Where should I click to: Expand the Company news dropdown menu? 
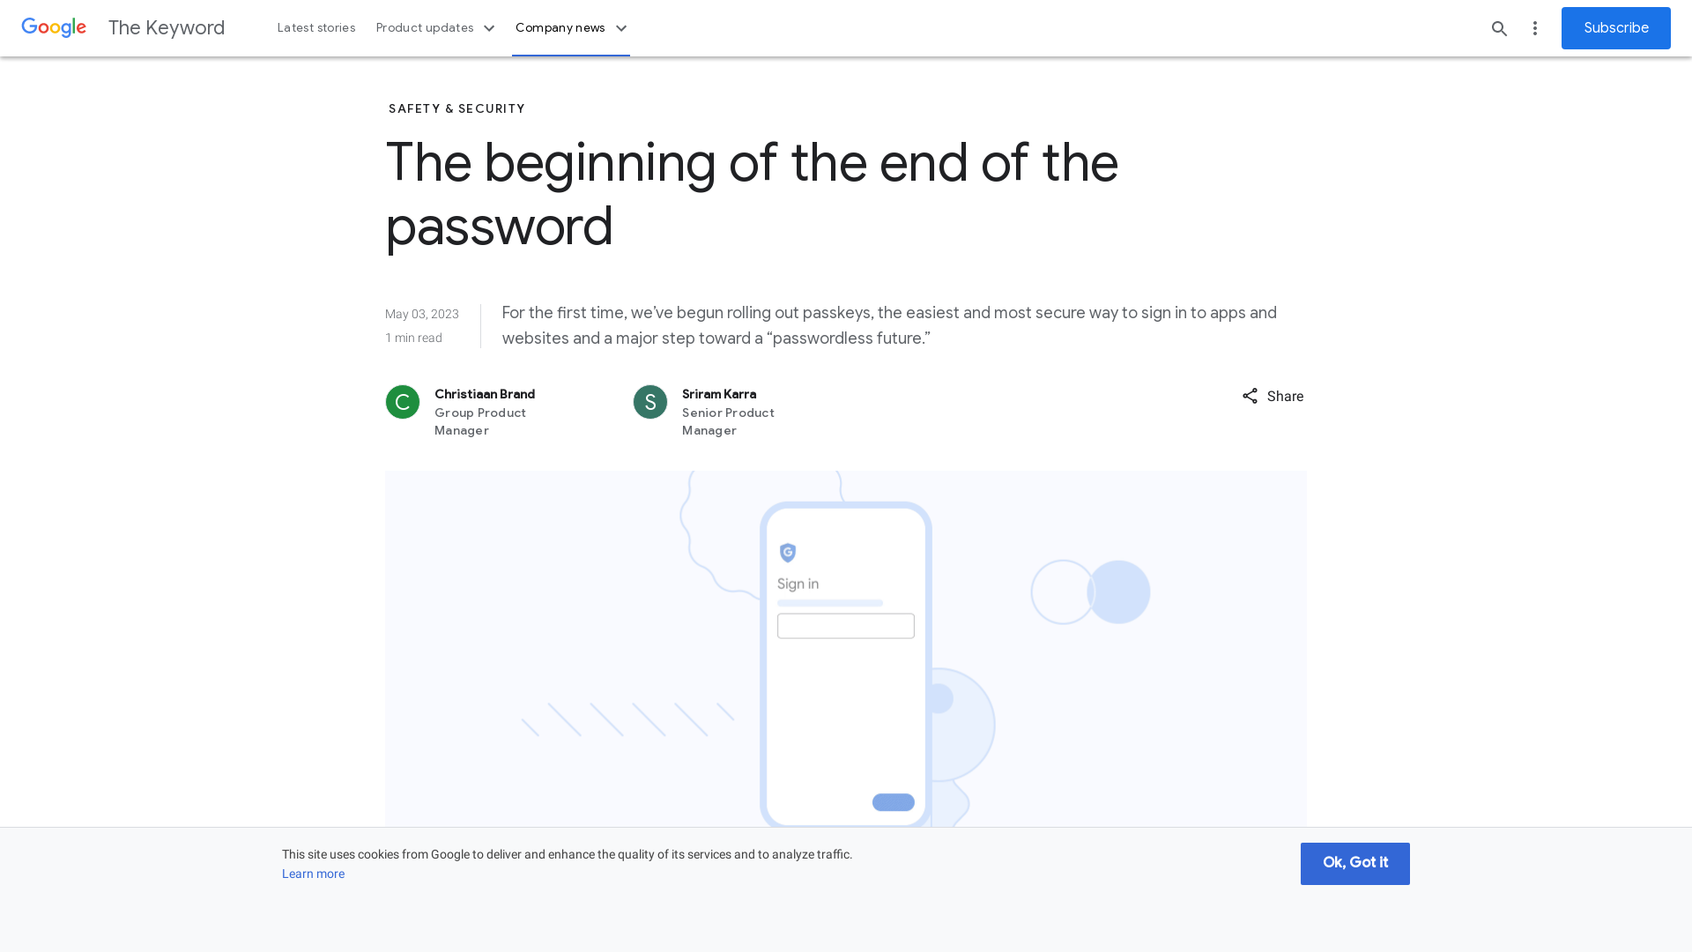pos(570,28)
